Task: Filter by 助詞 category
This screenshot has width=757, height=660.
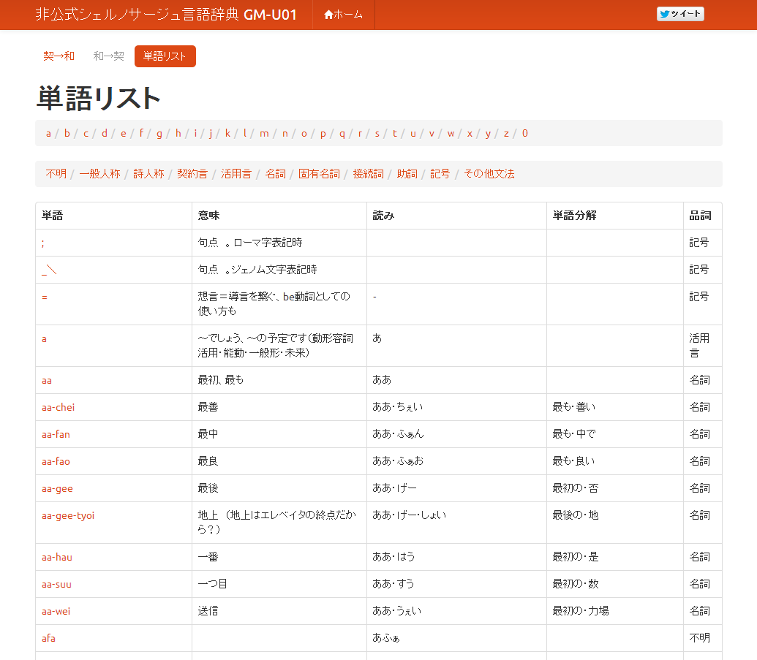Action: (x=407, y=174)
